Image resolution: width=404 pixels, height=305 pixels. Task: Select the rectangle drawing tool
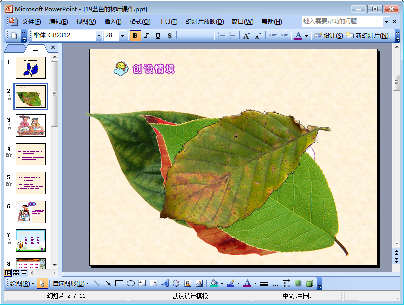click(x=119, y=283)
